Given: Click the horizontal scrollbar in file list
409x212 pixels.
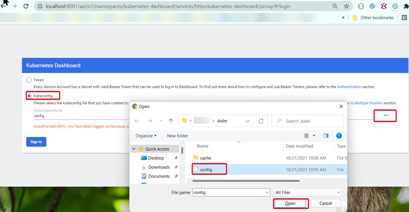Looking at the screenshot, I should [246, 181].
